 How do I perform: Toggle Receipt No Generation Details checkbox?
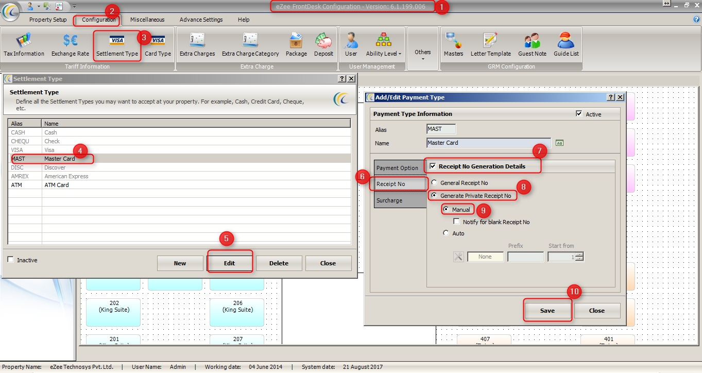(x=433, y=166)
